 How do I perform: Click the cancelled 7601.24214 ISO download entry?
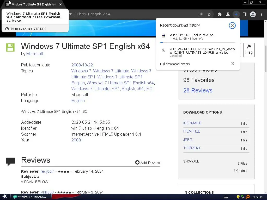(198, 52)
